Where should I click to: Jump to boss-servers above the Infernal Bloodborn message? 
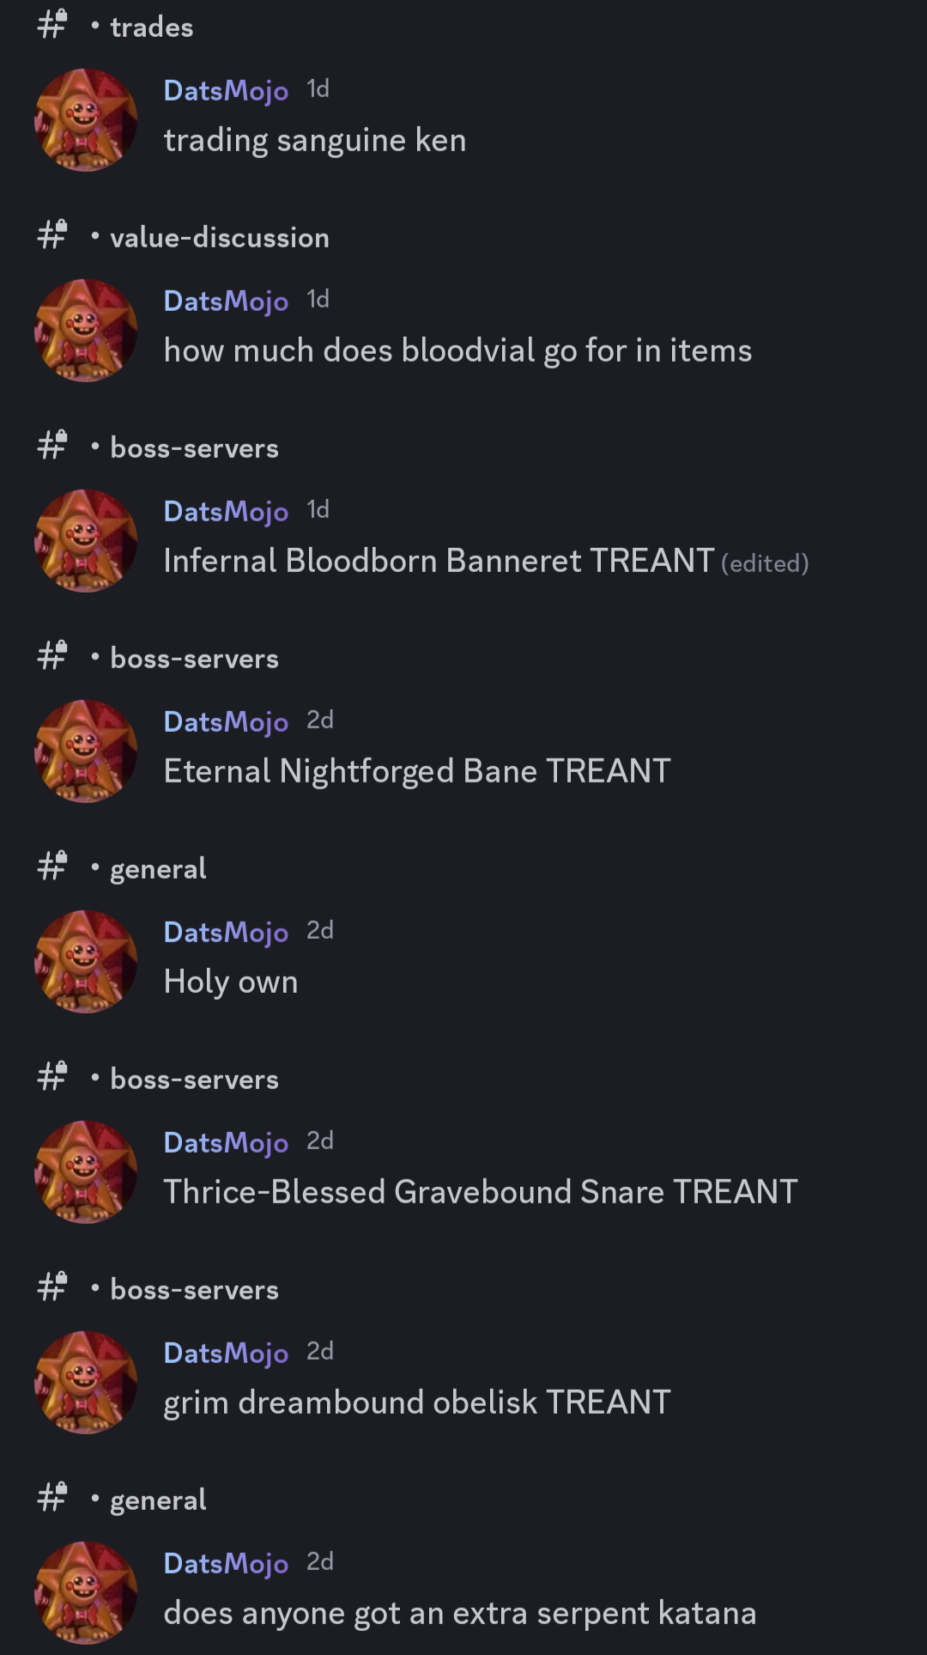click(x=195, y=448)
